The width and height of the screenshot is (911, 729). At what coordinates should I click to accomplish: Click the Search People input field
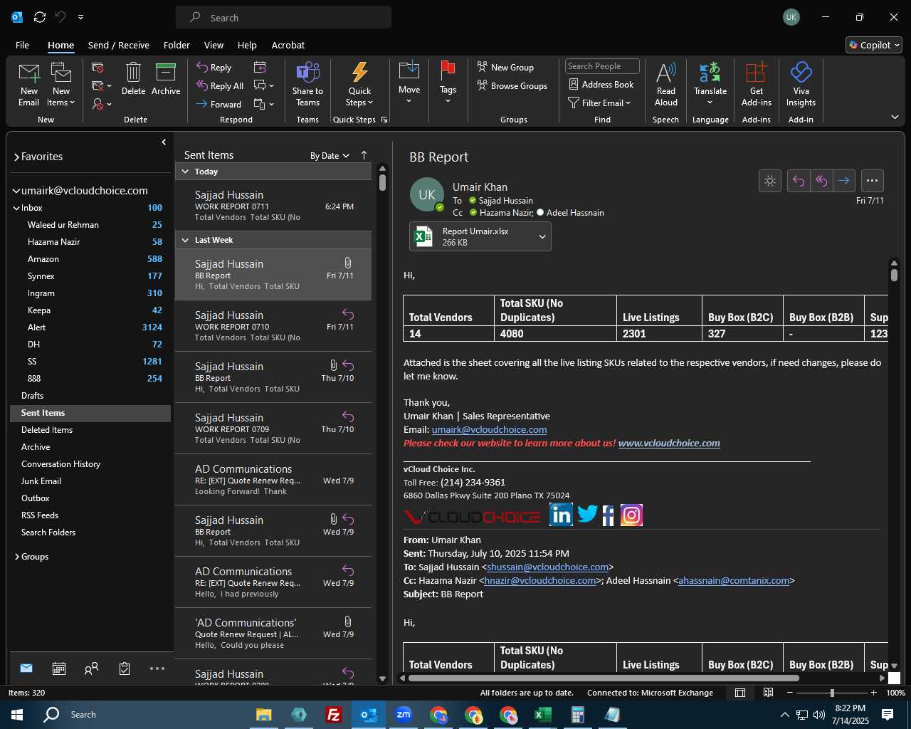pos(602,66)
